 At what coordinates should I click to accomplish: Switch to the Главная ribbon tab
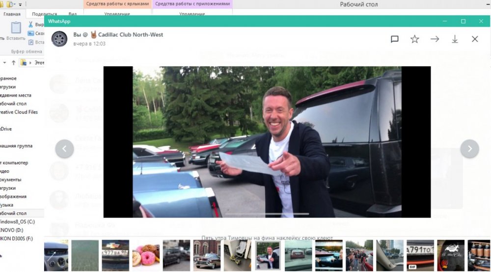pos(12,14)
